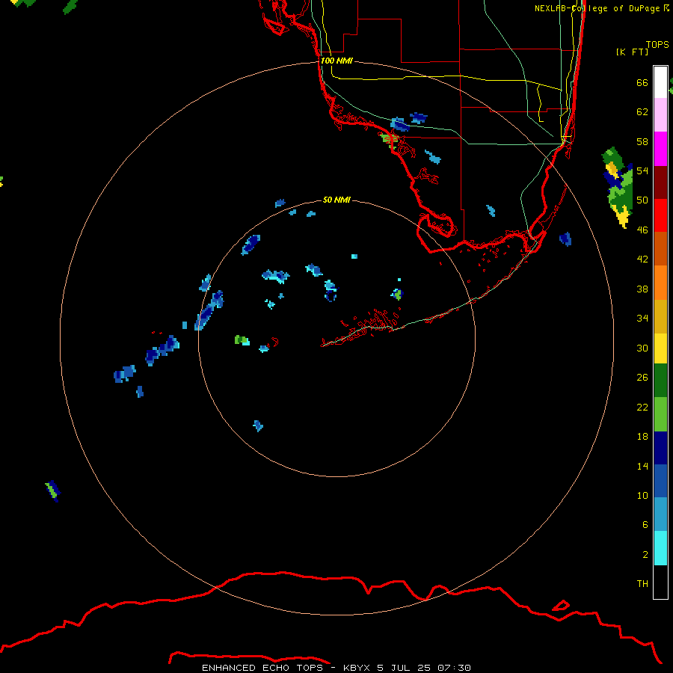Viewport: 673px width, 673px height.
Task: Click the 34 value on the scale
Action: click(x=642, y=318)
